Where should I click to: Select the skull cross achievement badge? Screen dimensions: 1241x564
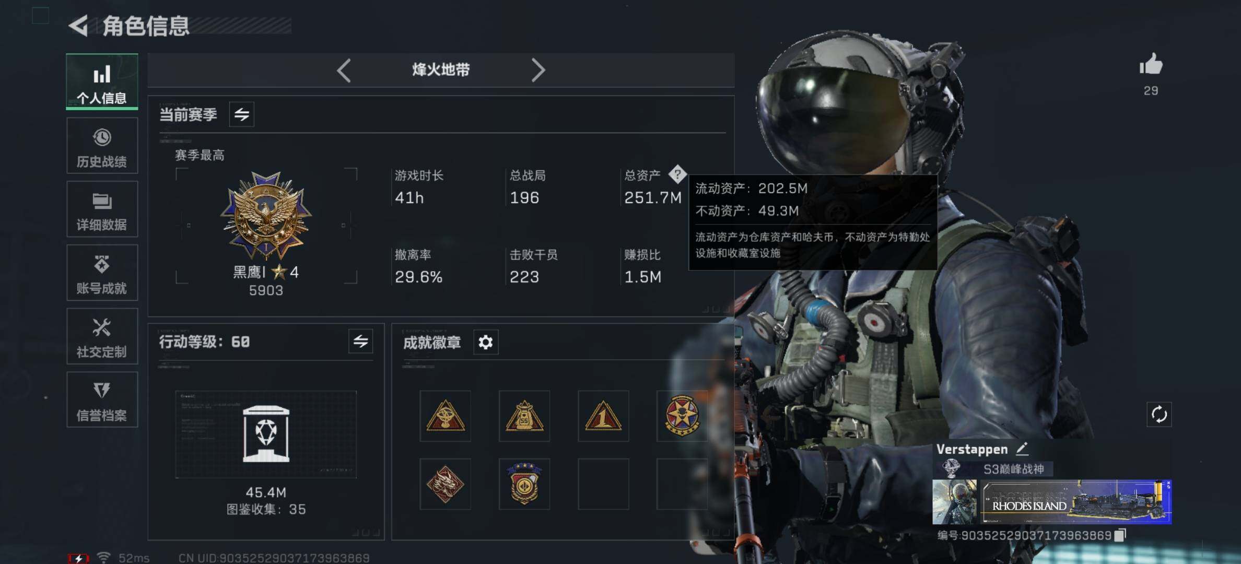pos(682,416)
